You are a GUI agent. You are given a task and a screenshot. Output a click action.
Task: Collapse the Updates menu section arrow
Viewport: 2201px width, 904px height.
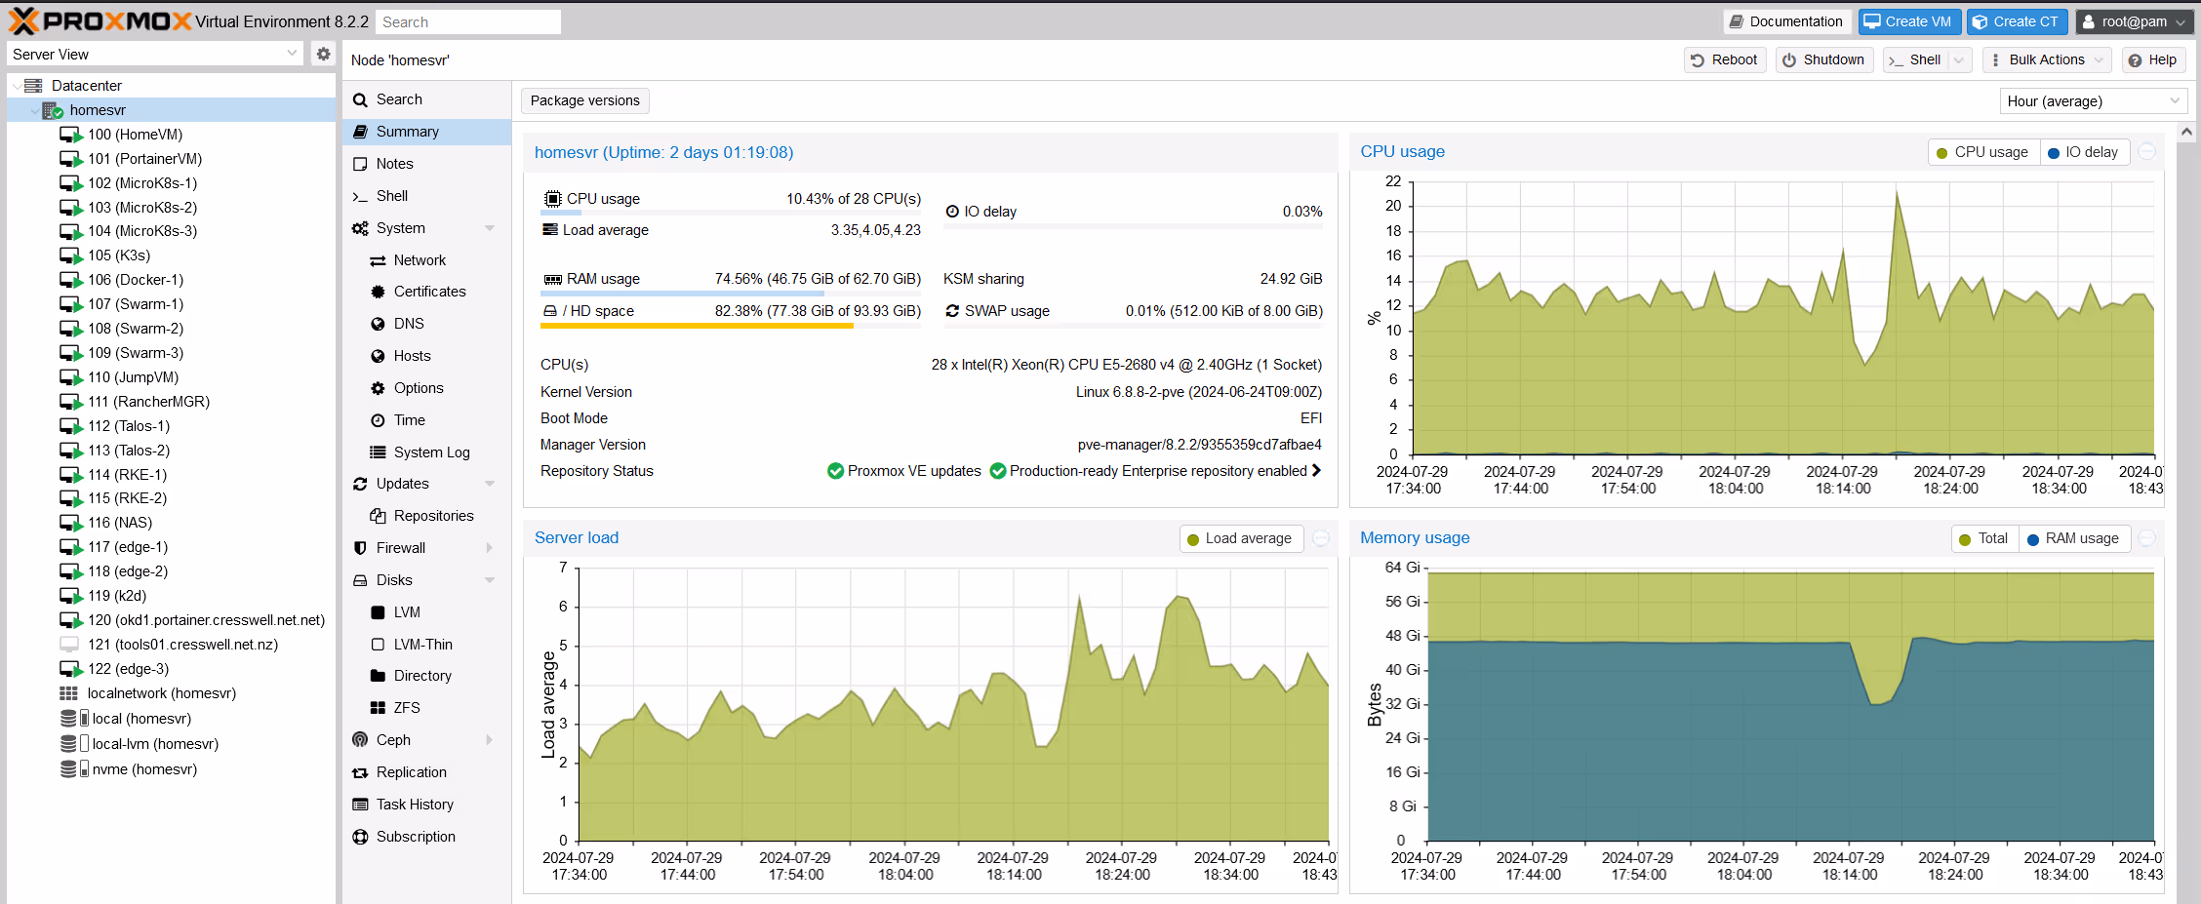point(490,484)
